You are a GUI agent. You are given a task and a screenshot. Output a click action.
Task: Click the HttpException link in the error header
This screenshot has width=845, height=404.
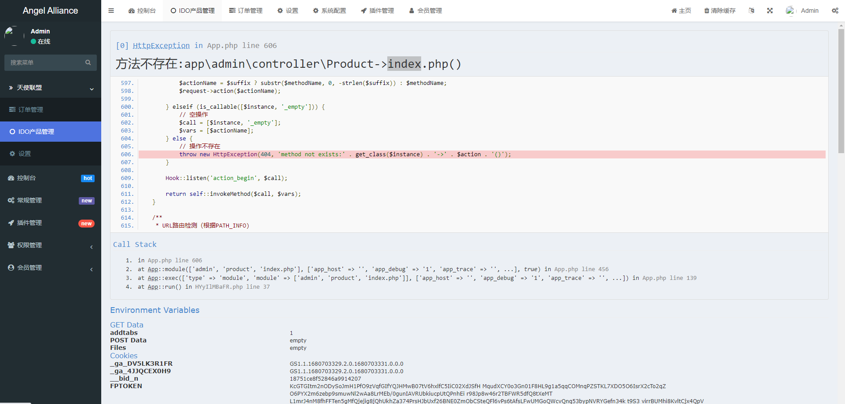161,45
